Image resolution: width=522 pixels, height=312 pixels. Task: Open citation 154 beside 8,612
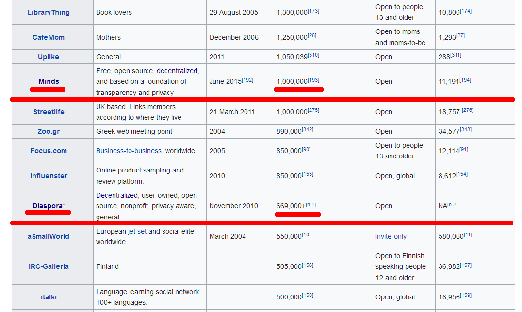pyautogui.click(x=462, y=174)
